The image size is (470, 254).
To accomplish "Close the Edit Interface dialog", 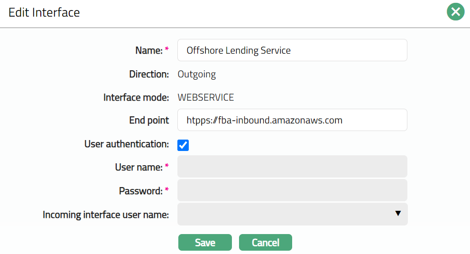I will click(455, 12).
